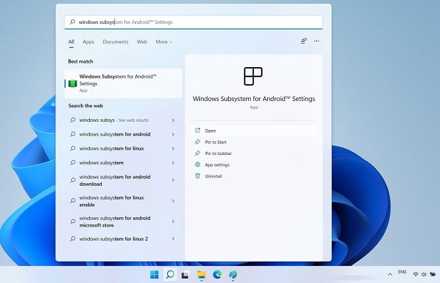This screenshot has height=283, width=440.
Task: Expand arrow for plain 'windows subsystem'
Action: pyautogui.click(x=173, y=163)
